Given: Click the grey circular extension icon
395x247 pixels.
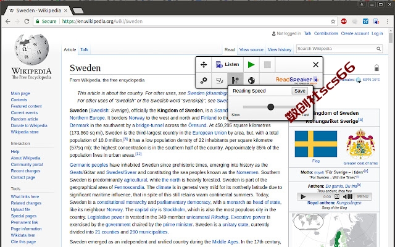Looking at the screenshot, I should 355,22.
